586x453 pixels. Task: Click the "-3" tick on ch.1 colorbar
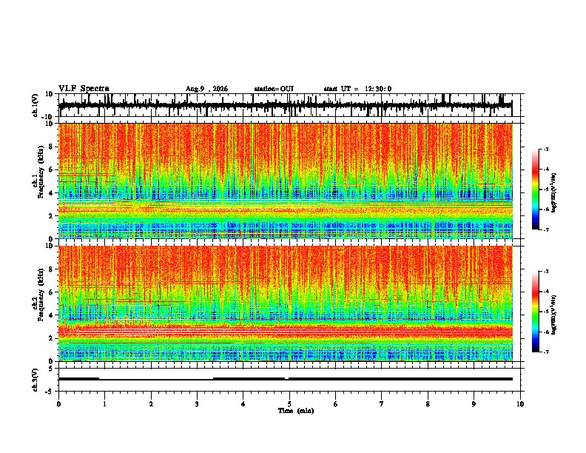(545, 149)
